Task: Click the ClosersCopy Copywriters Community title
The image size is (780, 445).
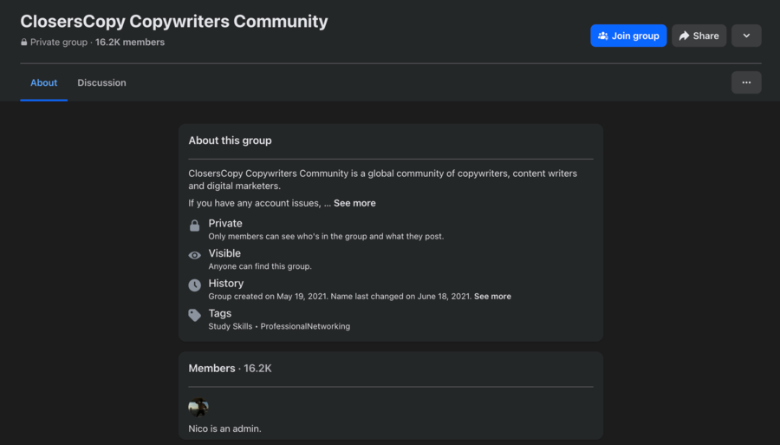Action: 174,22
